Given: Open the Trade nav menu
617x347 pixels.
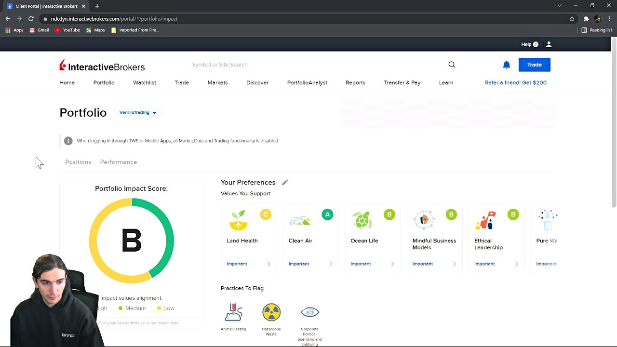Looking at the screenshot, I should (x=182, y=82).
